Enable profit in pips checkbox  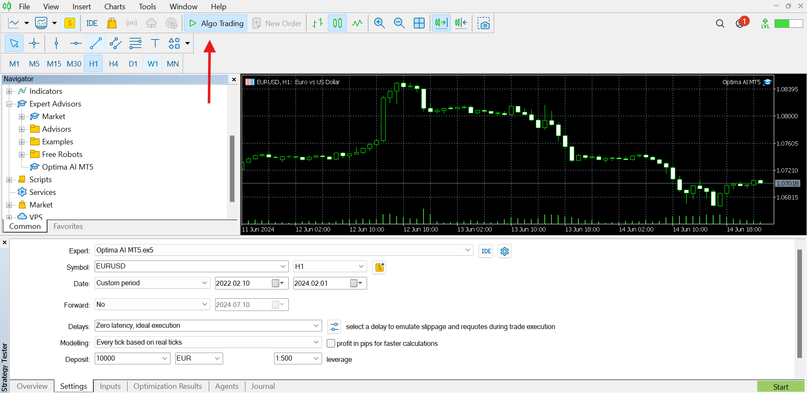331,343
